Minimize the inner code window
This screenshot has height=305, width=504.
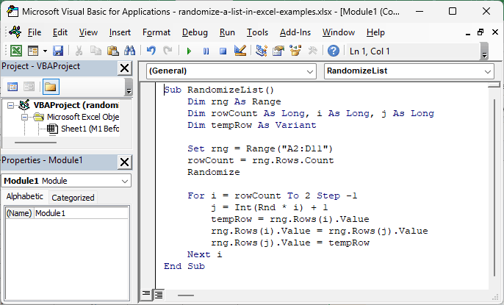[468, 32]
